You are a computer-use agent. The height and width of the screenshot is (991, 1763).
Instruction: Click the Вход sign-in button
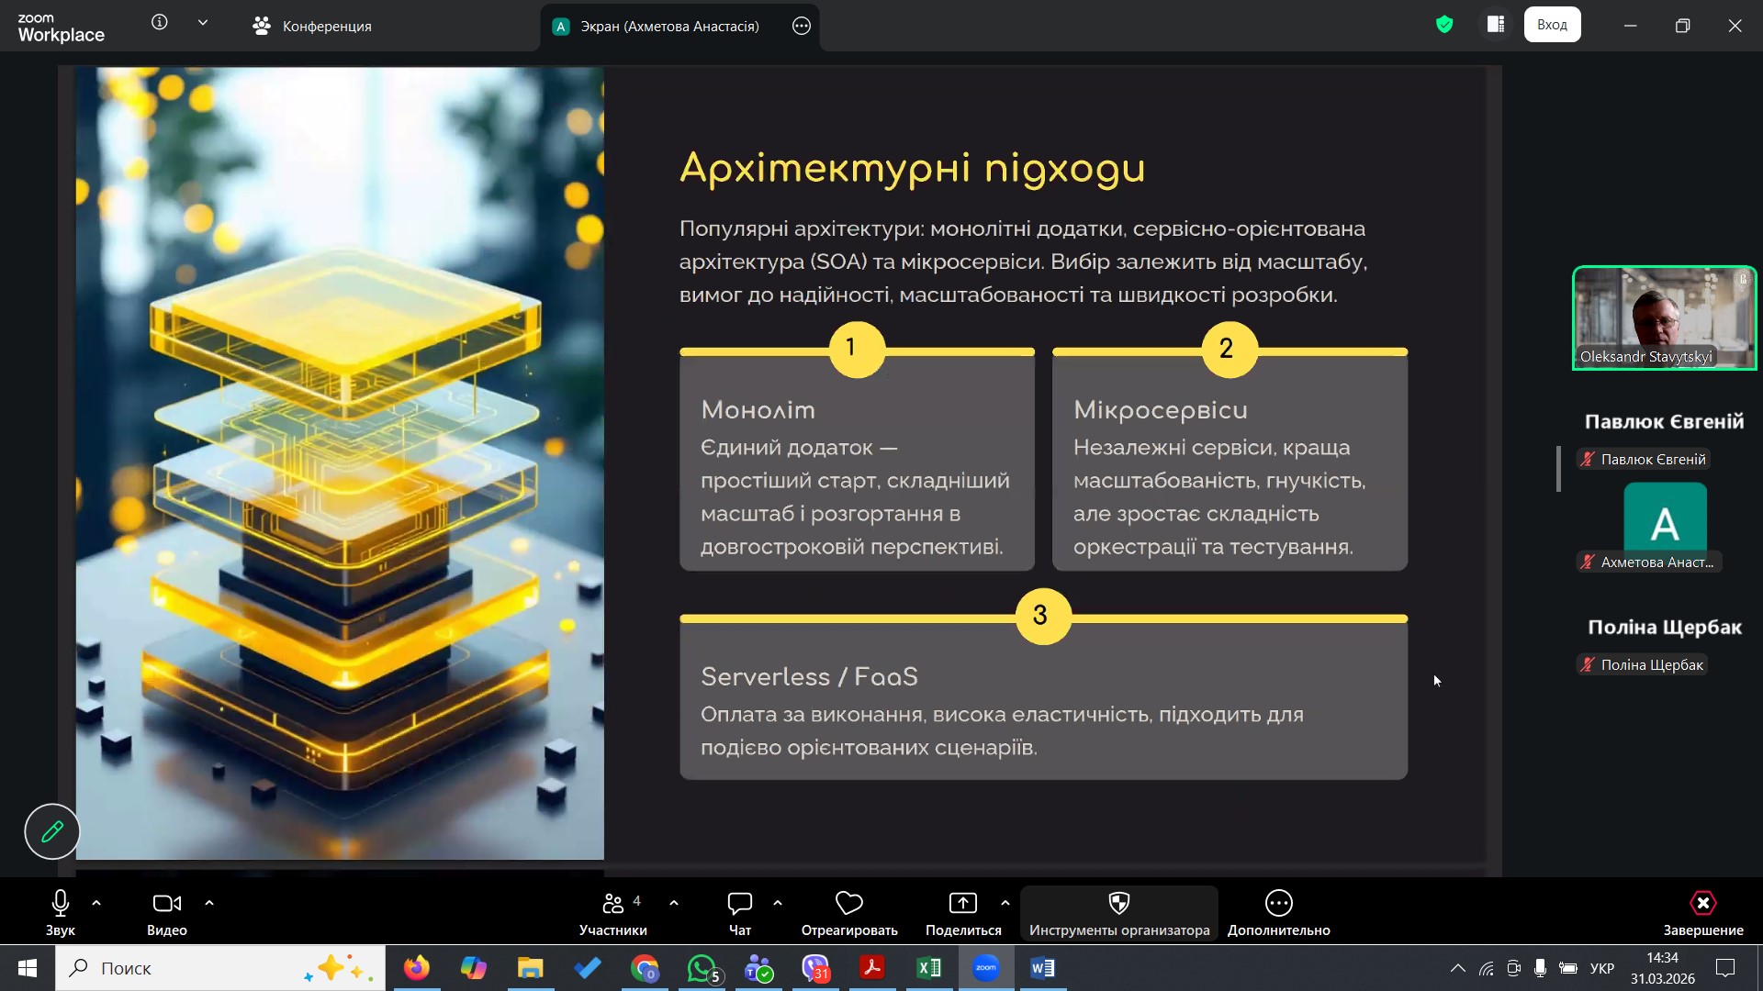coord(1552,25)
